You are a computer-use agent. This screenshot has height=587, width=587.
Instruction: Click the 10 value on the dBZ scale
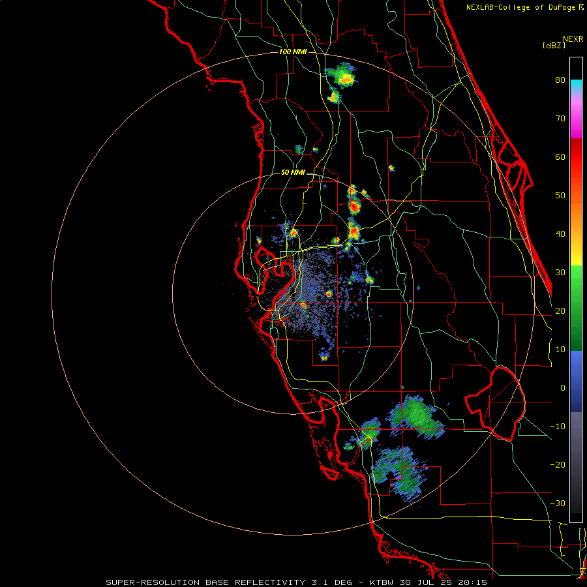[560, 350]
